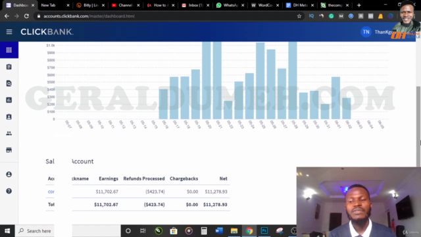421x237 pixels.
Task: Click the ($423.74) refund in first row
Action: 155,192
